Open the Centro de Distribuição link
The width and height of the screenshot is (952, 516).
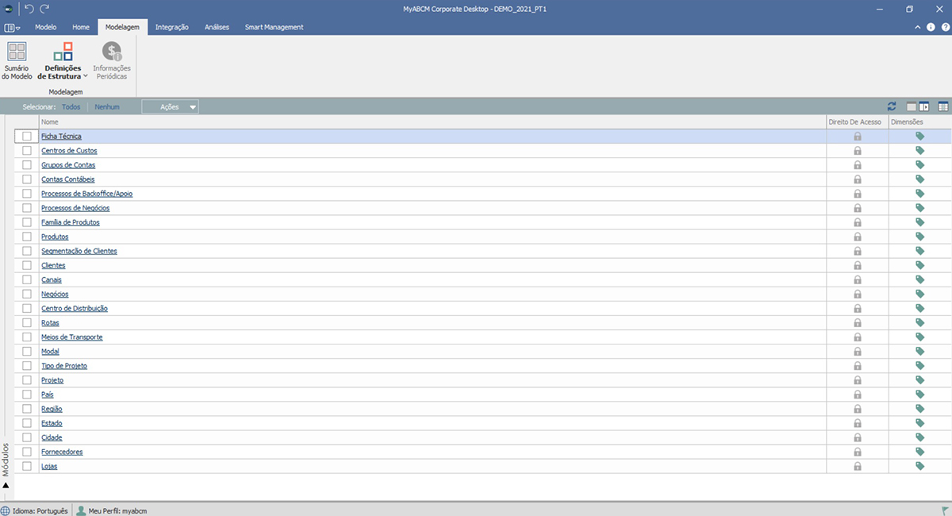[x=75, y=308]
